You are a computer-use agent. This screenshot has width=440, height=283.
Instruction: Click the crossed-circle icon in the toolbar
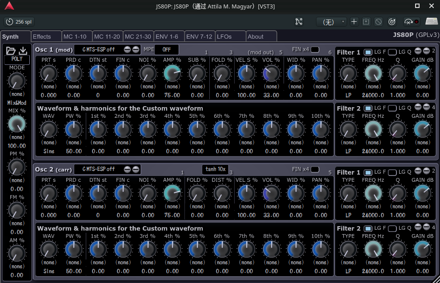379,22
